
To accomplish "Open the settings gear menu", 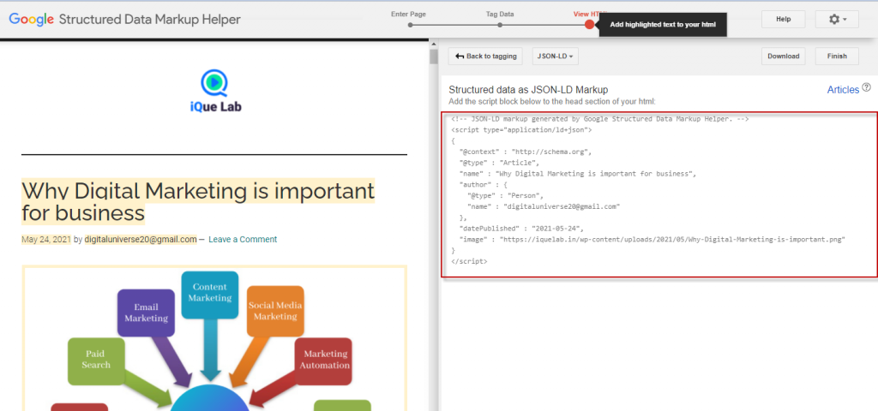I will (837, 20).
